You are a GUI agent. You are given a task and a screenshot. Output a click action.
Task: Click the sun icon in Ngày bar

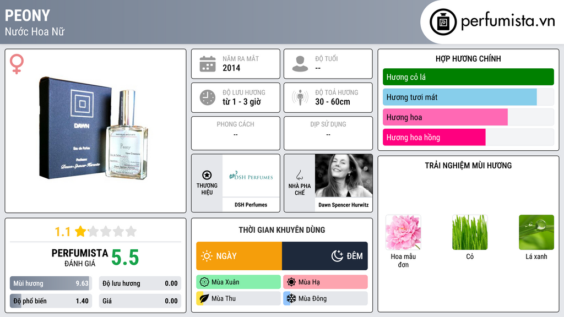click(x=207, y=256)
